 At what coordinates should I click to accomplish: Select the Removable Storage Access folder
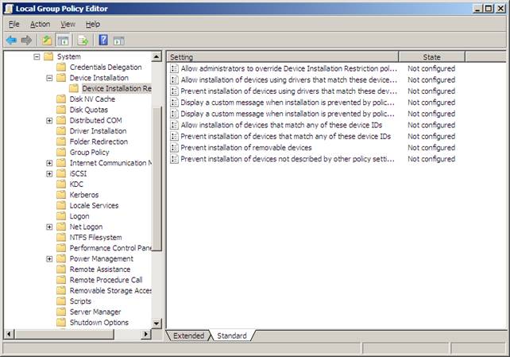[110, 290]
